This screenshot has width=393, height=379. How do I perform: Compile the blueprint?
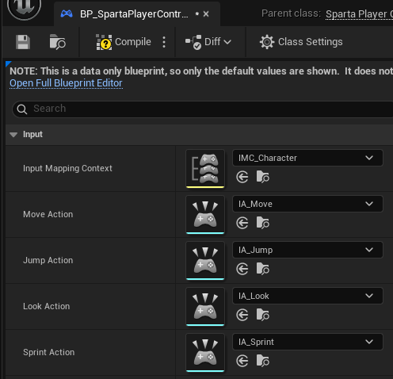pos(124,42)
